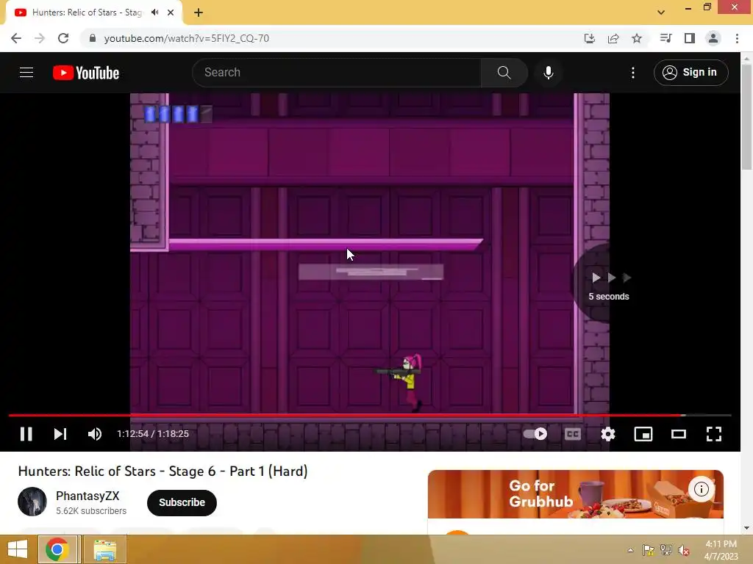The height and width of the screenshot is (564, 753).
Task: Switch to theater mode
Action: tap(679, 434)
